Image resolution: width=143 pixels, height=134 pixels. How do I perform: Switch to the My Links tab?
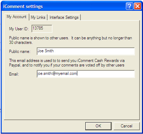pos(38,17)
